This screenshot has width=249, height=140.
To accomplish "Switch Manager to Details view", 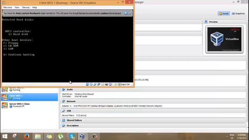I will pos(224,14).
